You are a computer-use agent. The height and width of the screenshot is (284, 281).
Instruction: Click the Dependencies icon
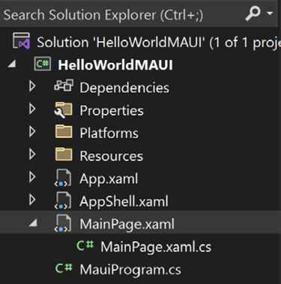point(64,85)
